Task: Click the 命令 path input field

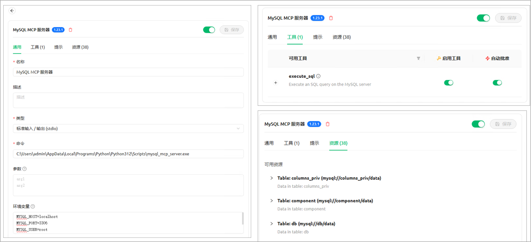Action: tap(128, 154)
